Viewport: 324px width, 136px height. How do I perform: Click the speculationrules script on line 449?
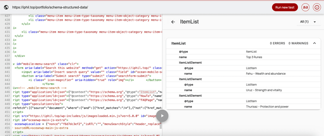(x=38, y=104)
